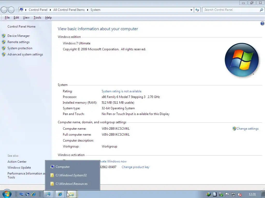
Task: Click Show Desktop quick launch icon
Action: click(21, 194)
